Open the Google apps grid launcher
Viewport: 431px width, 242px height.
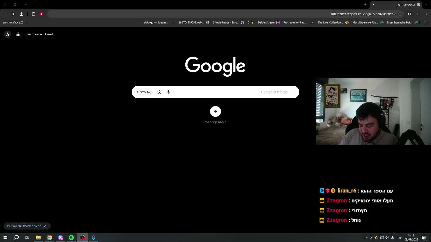pos(19,34)
